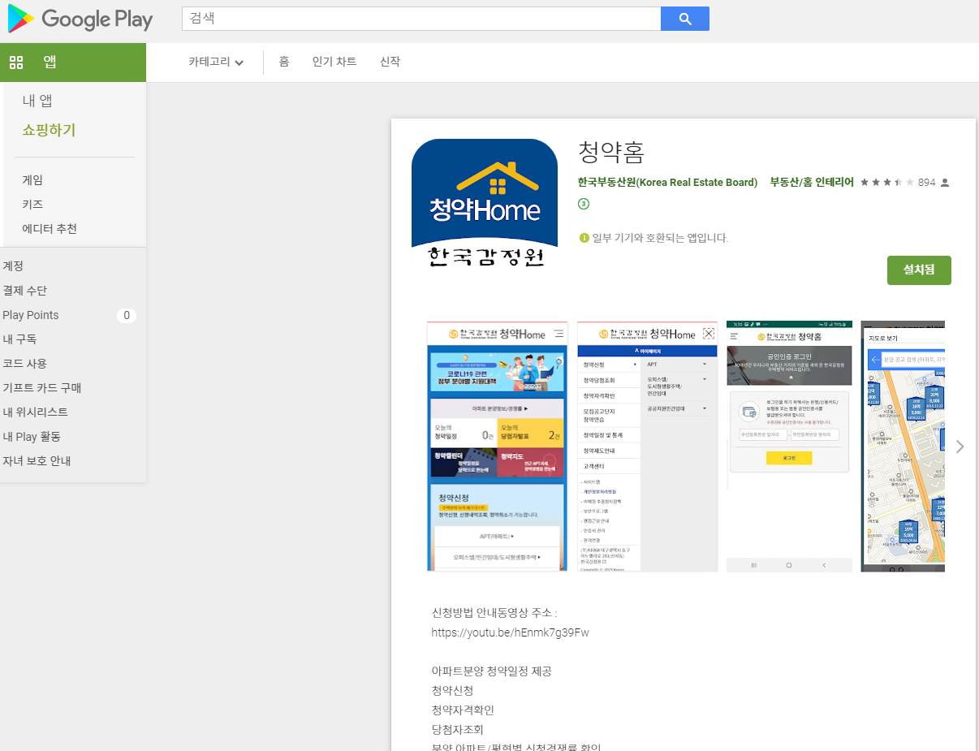Click the text 아파트분양 청약일정 제공
Screen dimensions: 979x751
(x=492, y=671)
